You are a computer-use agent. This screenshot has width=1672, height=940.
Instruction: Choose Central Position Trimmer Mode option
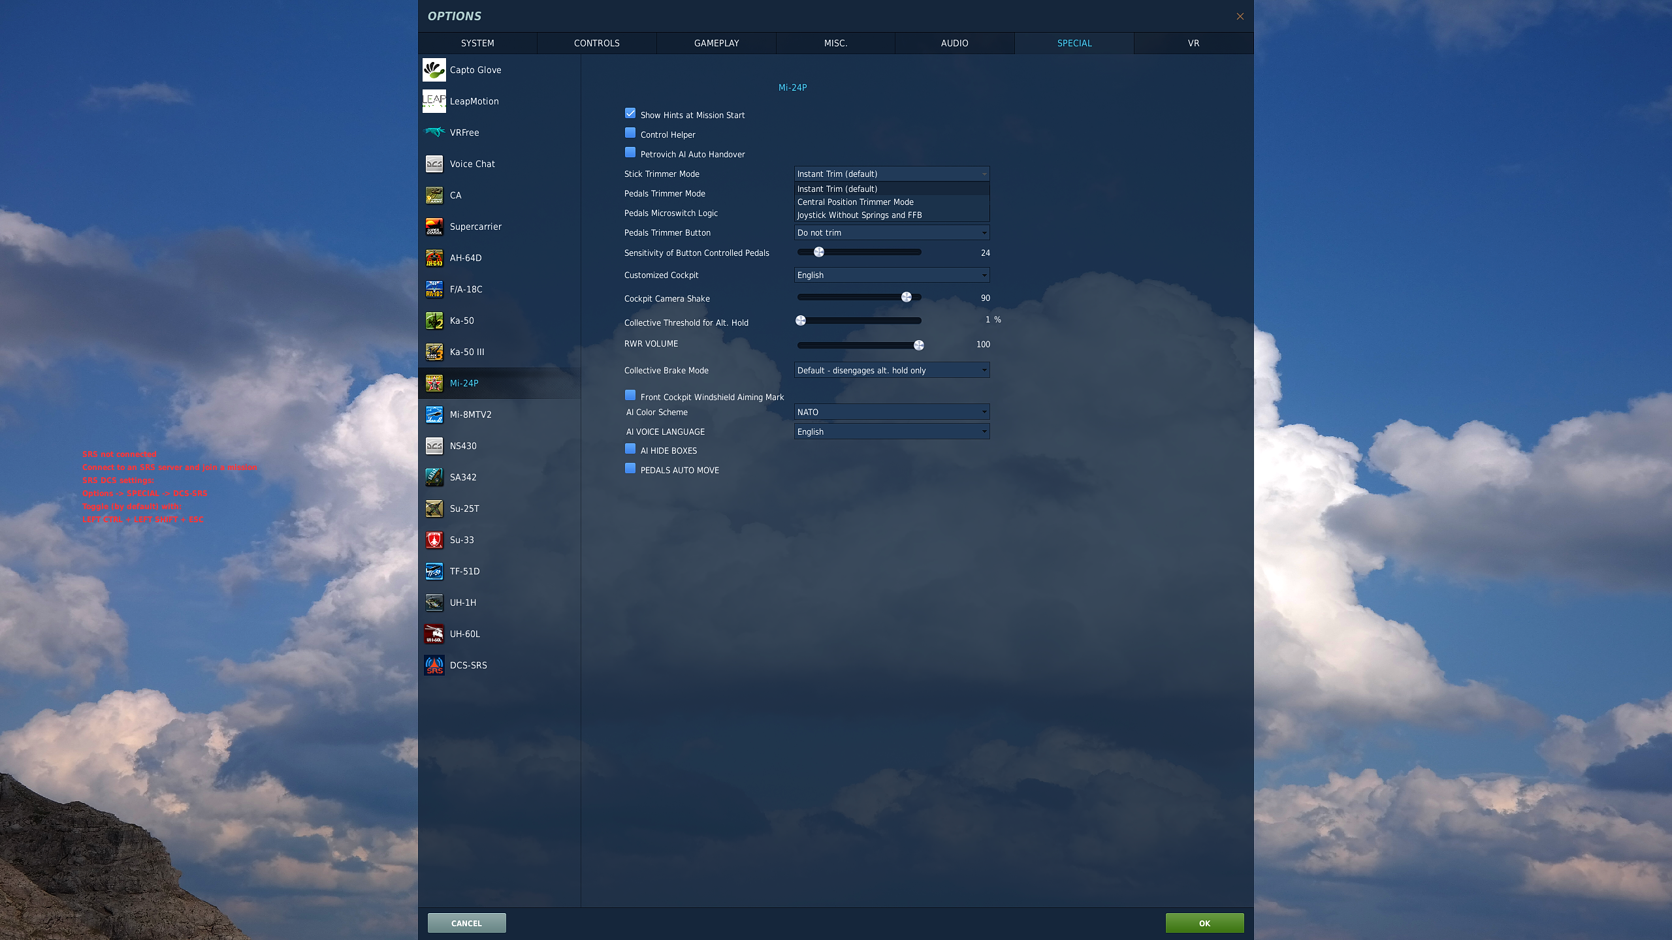(856, 202)
